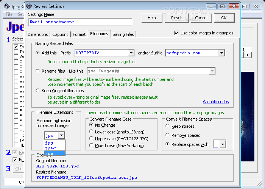Pick jpg from extension list

(x=55, y=143)
